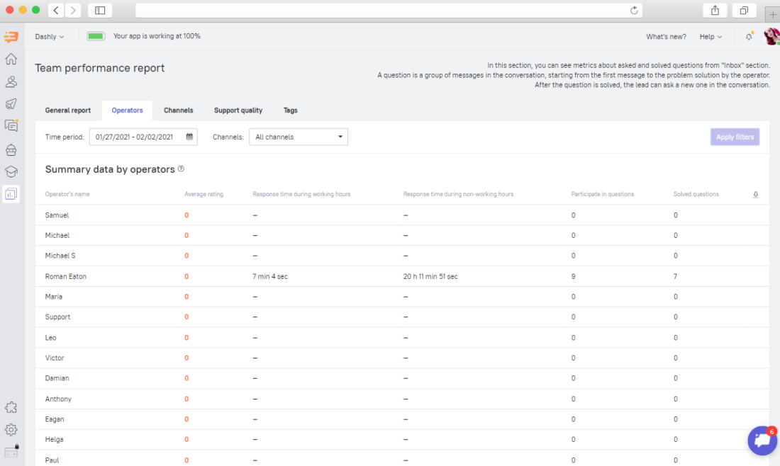Screen dimensions: 780x466
Task: Open integrations via the puzzle piece icon
Action: click(x=11, y=407)
